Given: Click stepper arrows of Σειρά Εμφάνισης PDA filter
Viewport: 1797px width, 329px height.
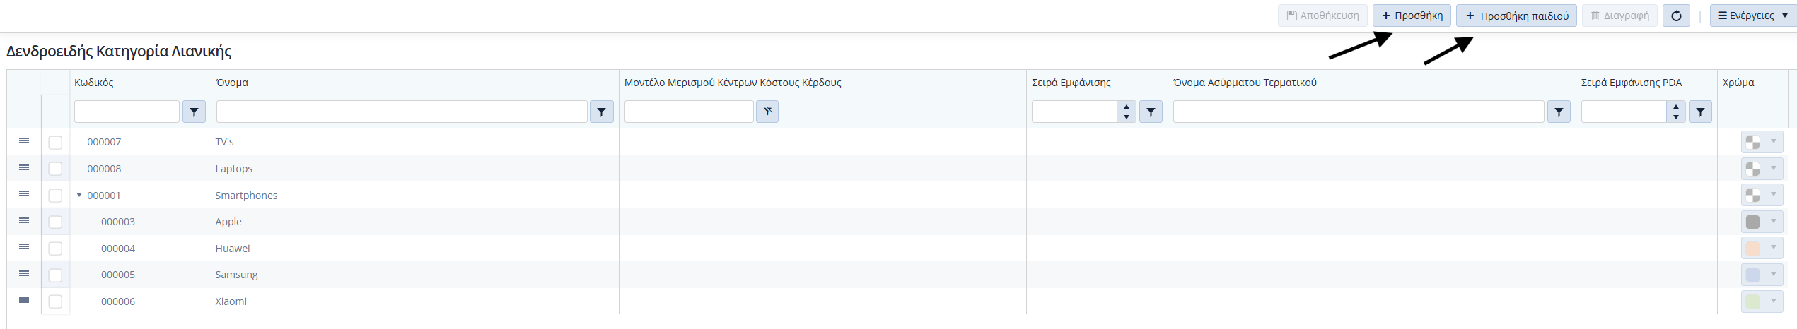Looking at the screenshot, I should 1676,112.
